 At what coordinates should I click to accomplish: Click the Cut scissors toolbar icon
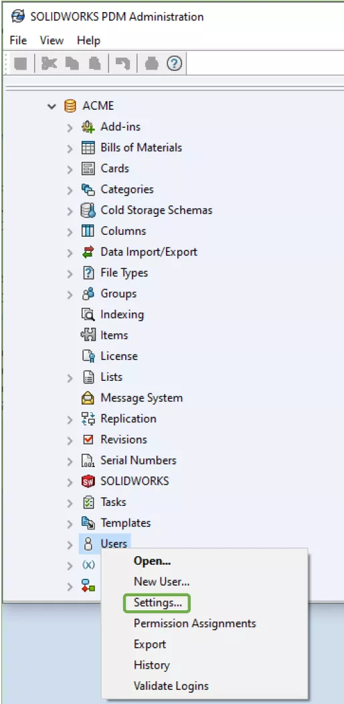coord(48,64)
